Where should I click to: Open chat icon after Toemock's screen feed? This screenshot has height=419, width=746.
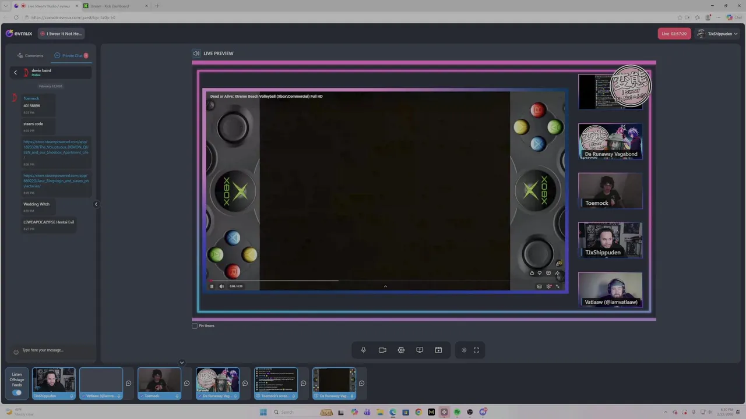[303, 383]
